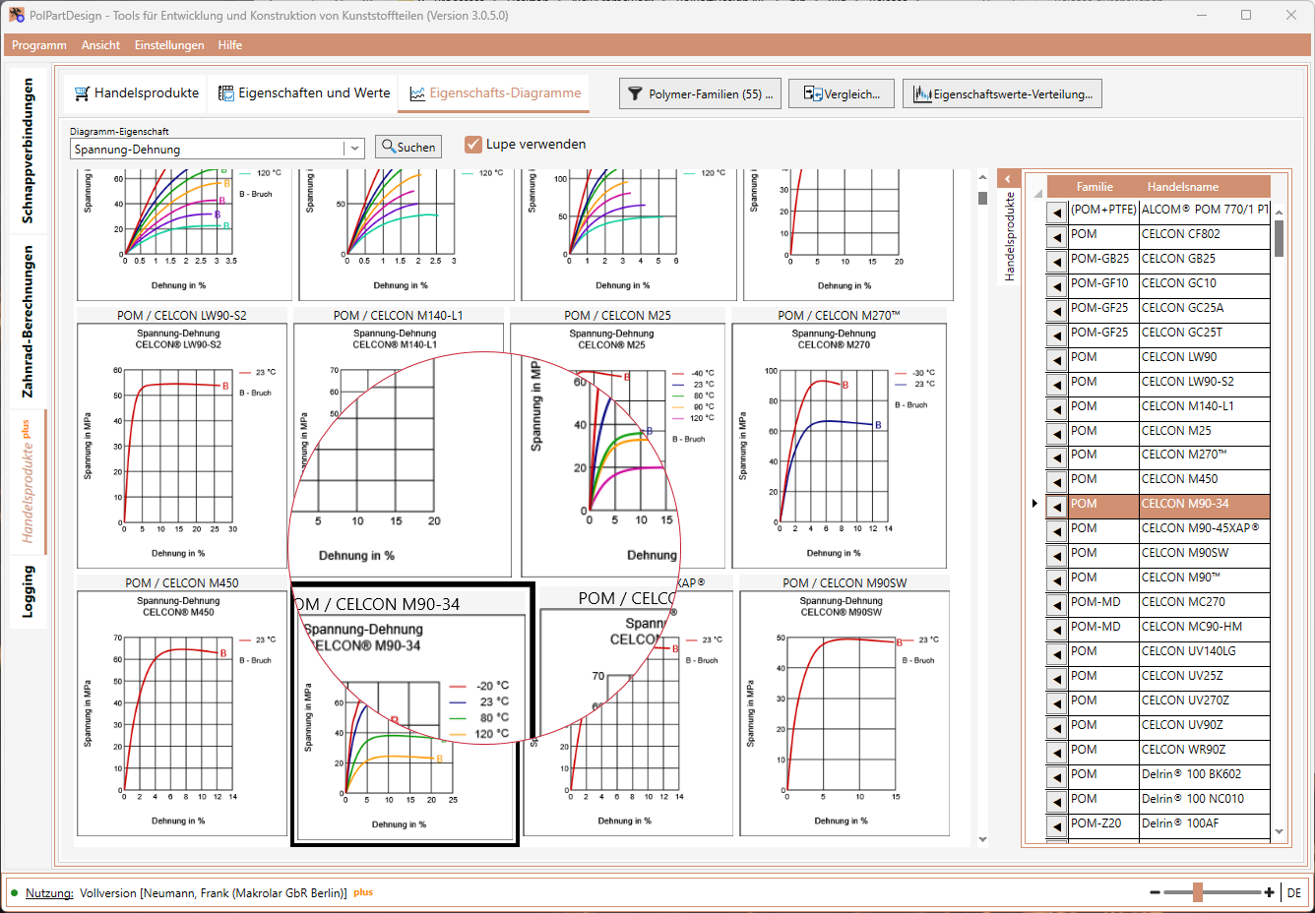Click the arrow button for CELCON MC270 row
Viewport: 1315px width, 913px height.
tap(1057, 604)
